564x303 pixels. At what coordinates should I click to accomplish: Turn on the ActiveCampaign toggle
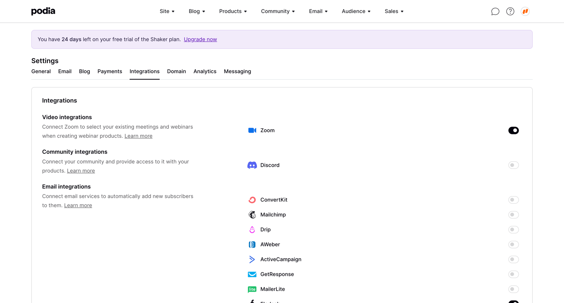coord(514,259)
